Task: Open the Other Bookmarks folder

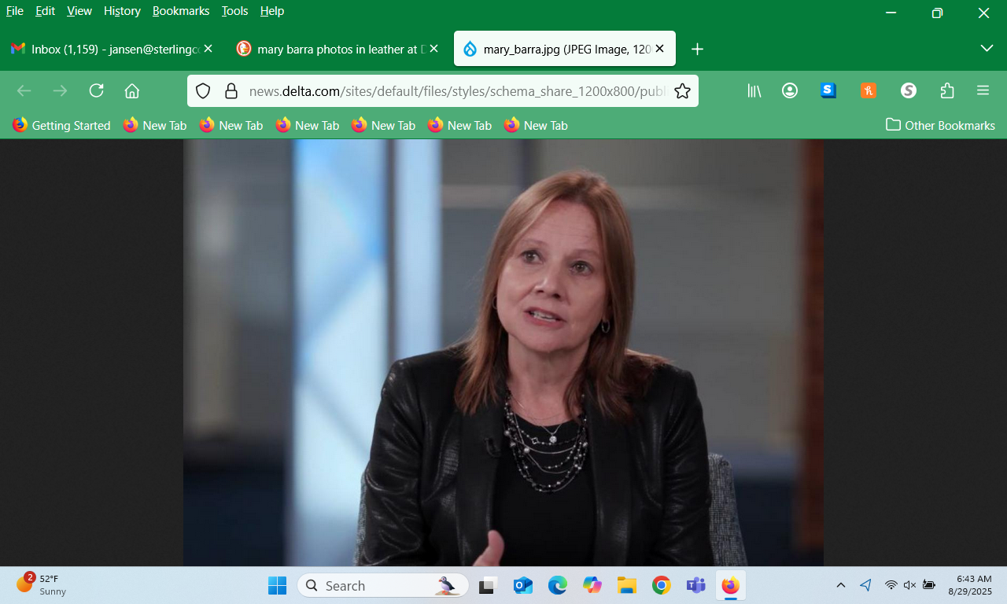Action: pyautogui.click(x=940, y=125)
